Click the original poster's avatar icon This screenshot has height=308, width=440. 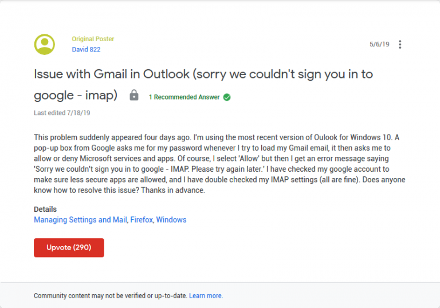pos(44,44)
